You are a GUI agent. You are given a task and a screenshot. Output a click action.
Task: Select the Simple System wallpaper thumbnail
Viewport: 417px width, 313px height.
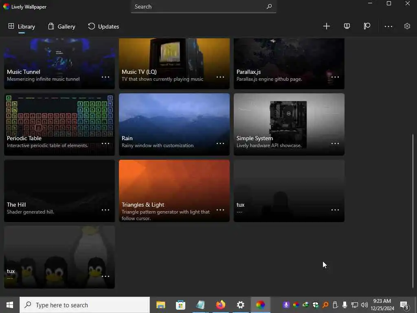point(289,124)
